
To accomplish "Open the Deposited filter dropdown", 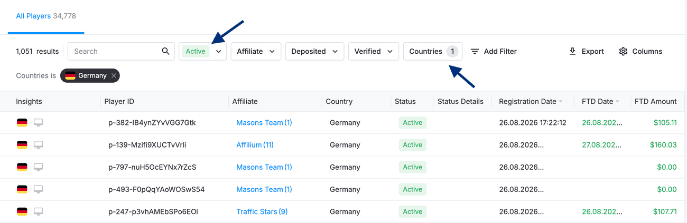I will 315,51.
